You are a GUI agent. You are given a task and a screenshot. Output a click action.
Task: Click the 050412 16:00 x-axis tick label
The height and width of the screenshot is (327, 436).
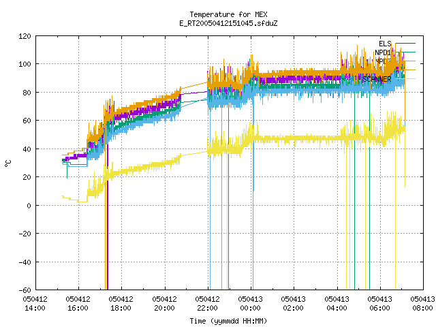pyautogui.click(x=78, y=304)
